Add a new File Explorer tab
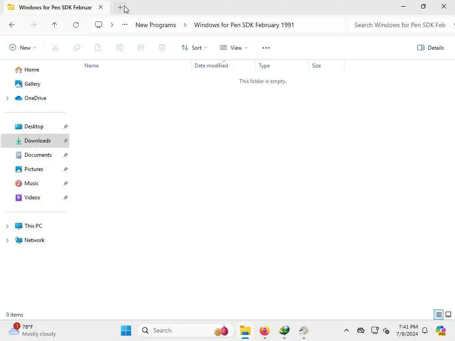The width and height of the screenshot is (455, 341). click(x=120, y=7)
